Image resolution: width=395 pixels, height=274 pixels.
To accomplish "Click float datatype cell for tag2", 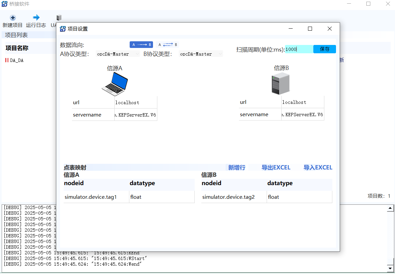I will (x=300, y=197).
